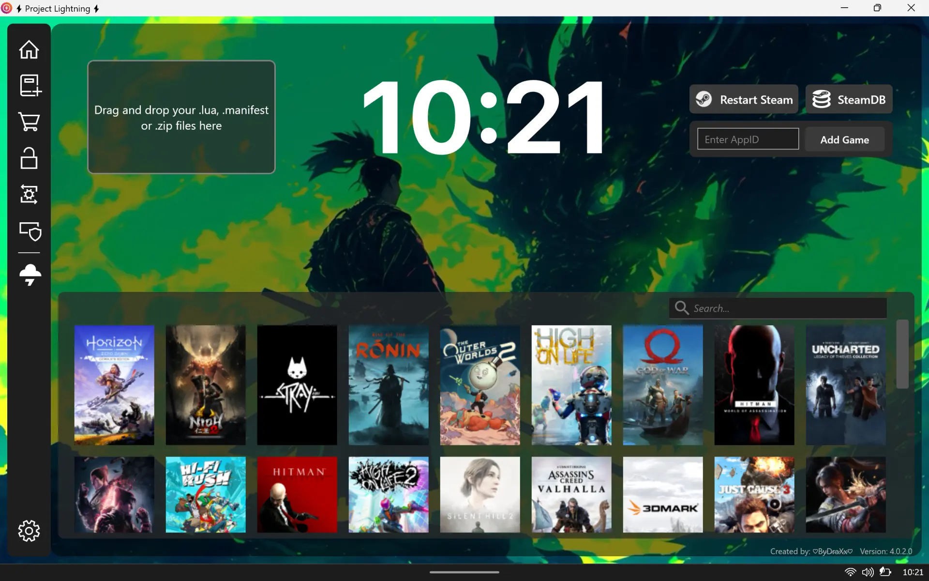
Task: Open the Just Cause 3 cover
Action: [754, 494]
